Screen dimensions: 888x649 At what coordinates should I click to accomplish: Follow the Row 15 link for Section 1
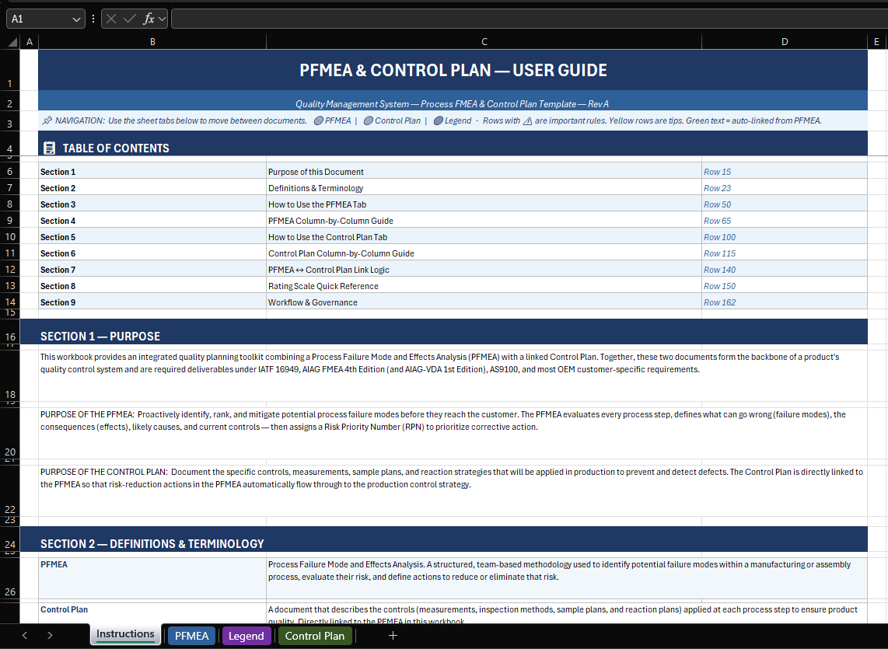tap(715, 171)
